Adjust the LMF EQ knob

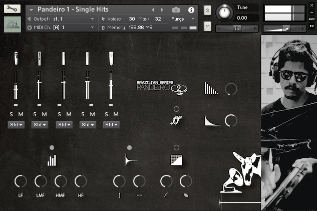coord(41,181)
